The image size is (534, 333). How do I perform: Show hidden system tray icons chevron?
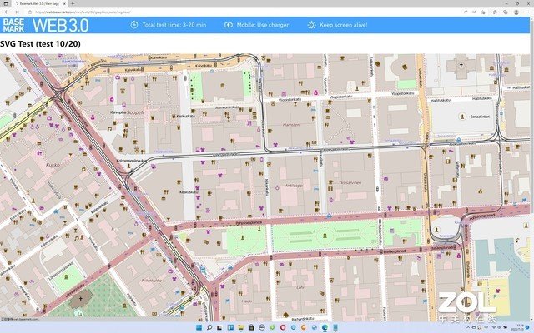point(468,327)
